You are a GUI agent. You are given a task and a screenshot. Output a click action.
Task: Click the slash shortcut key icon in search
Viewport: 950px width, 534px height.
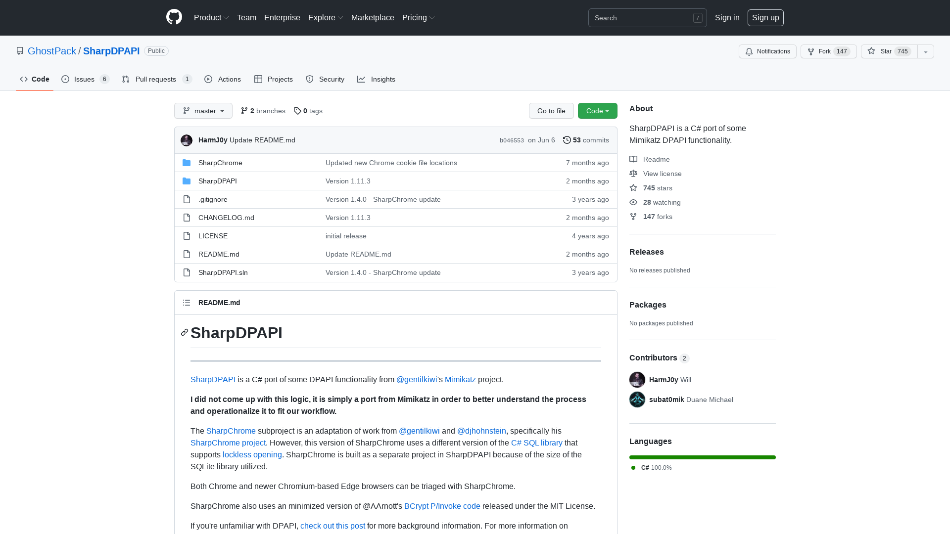(698, 18)
